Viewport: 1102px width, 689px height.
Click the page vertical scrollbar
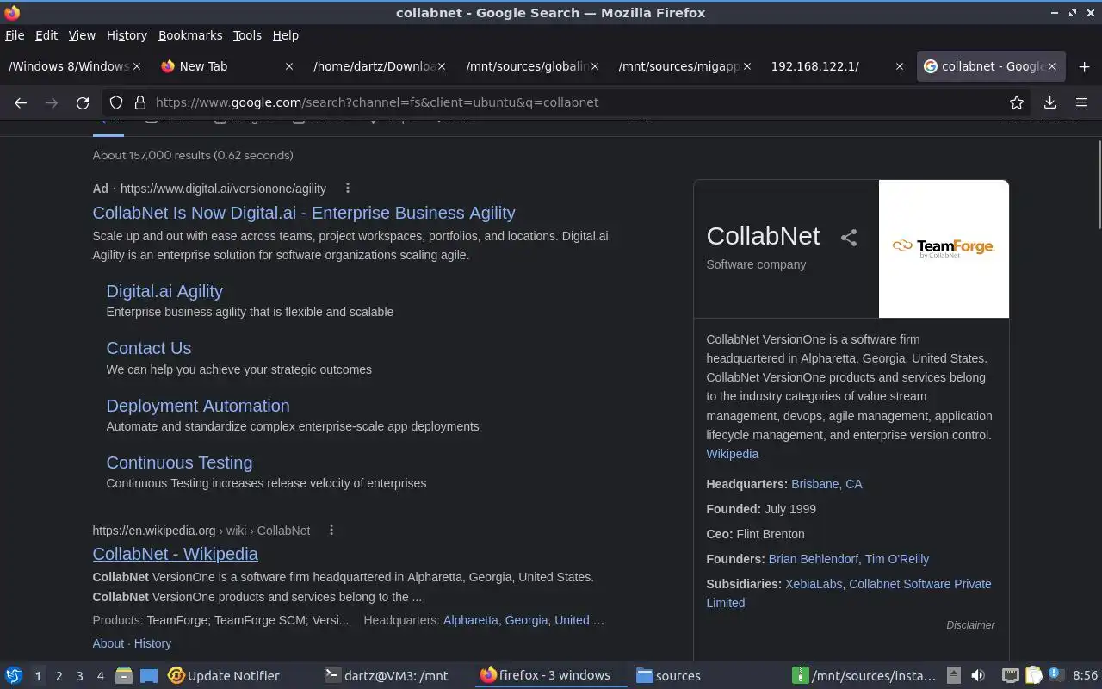tap(1098, 185)
